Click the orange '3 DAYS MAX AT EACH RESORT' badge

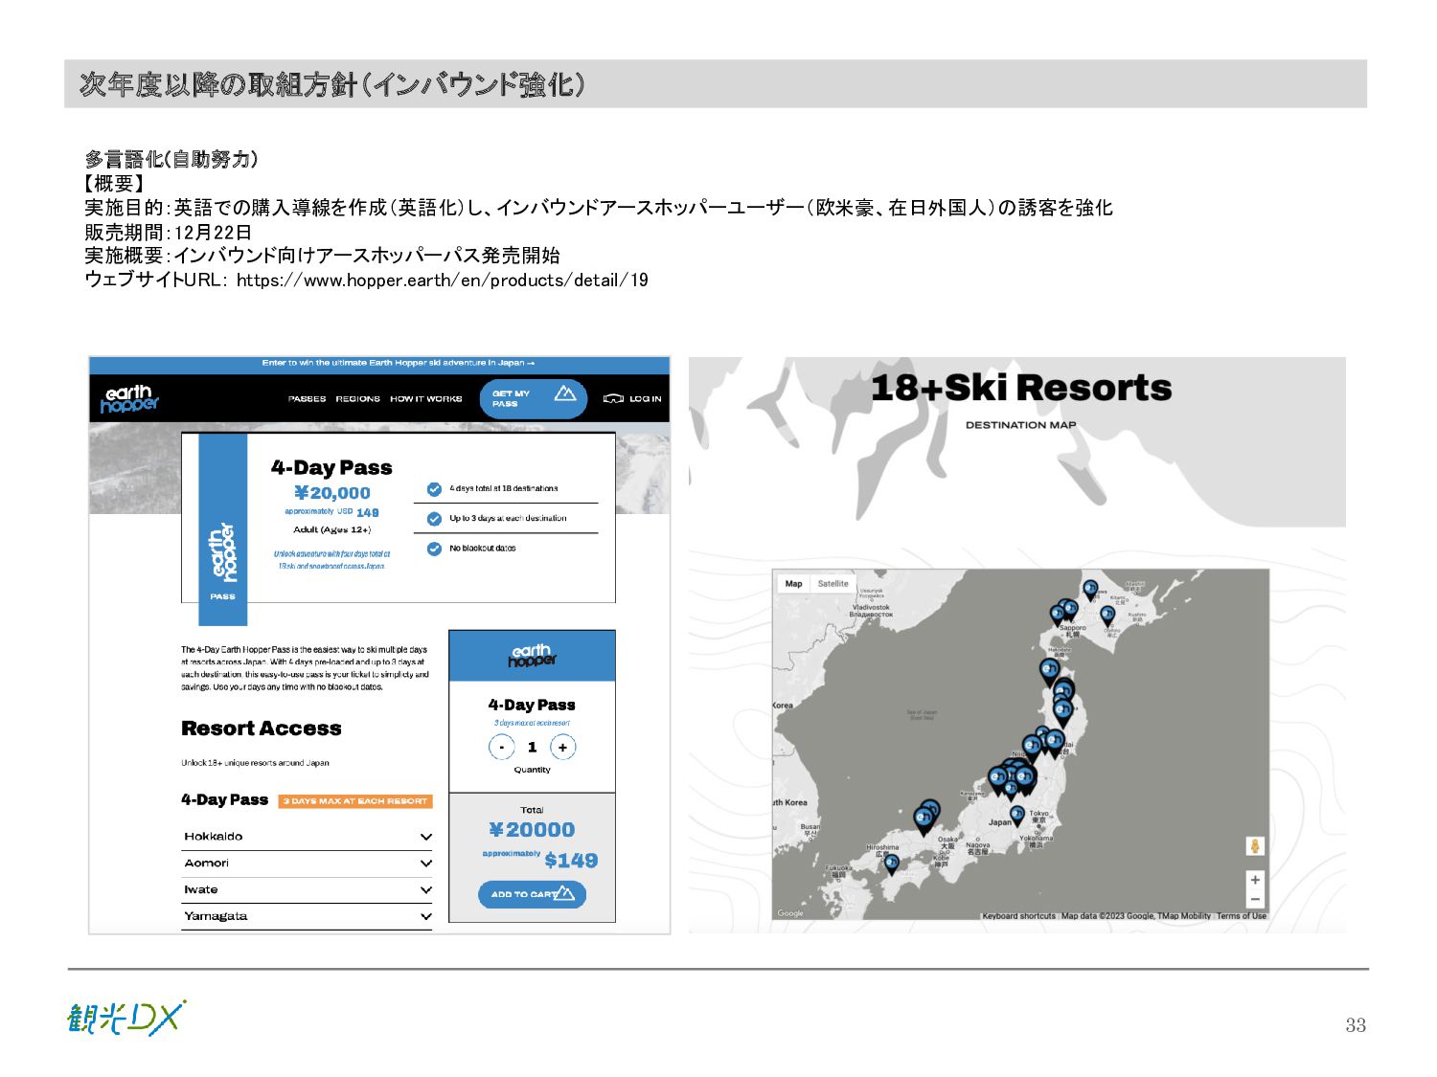click(x=355, y=801)
